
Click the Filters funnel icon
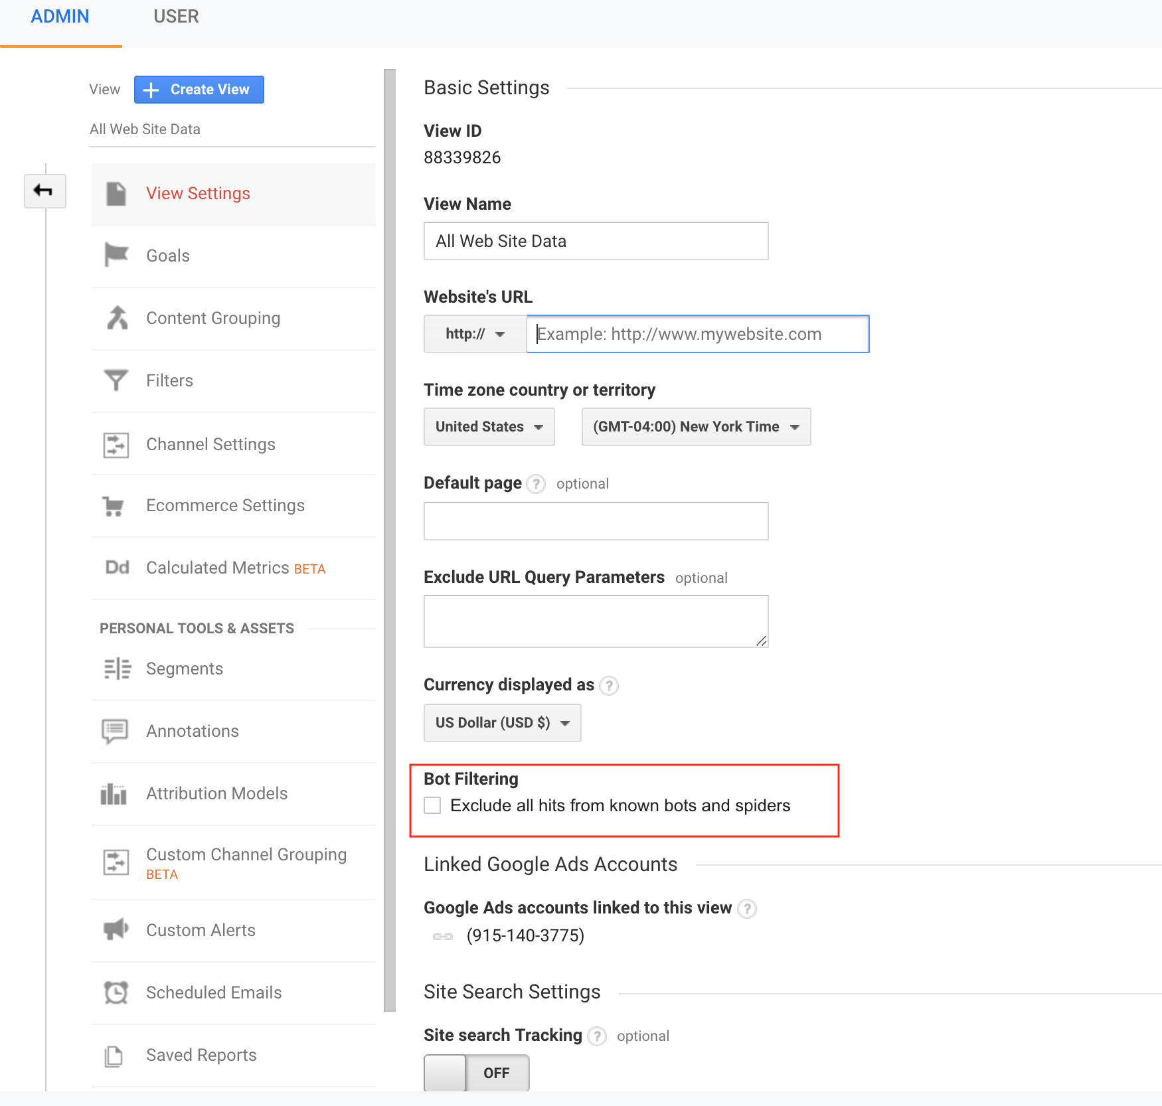tap(116, 380)
